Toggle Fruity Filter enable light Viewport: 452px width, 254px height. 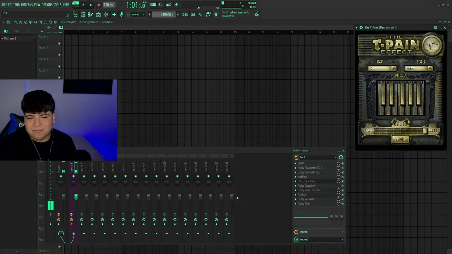(x=343, y=204)
